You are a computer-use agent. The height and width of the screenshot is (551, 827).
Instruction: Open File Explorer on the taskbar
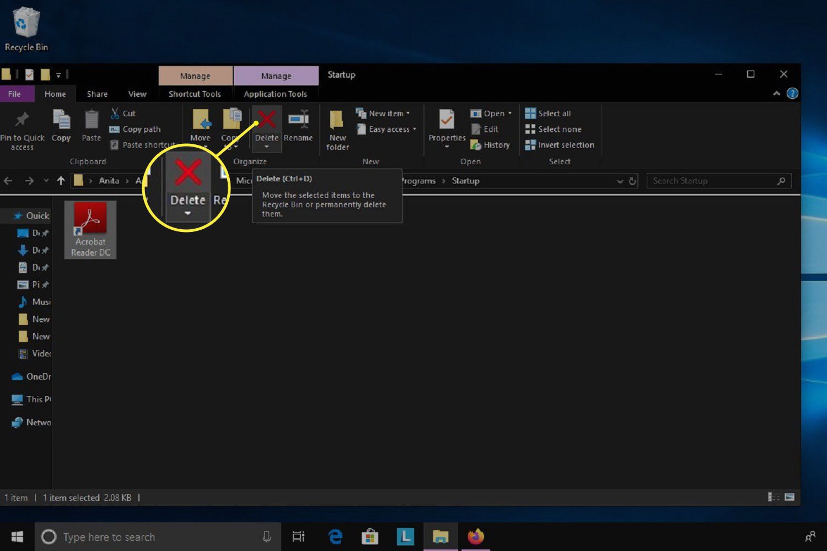click(x=440, y=537)
